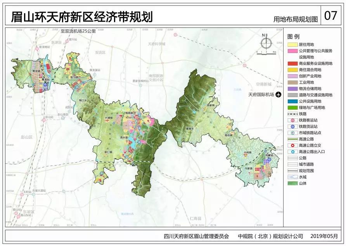The height and width of the screenshot is (246, 346).
Task: Click the 青龙镇 town label
Action: (x=36, y=71)
